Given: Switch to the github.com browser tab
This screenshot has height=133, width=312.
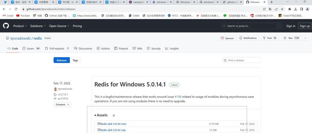Looking at the screenshot, I should [x=232, y=2].
